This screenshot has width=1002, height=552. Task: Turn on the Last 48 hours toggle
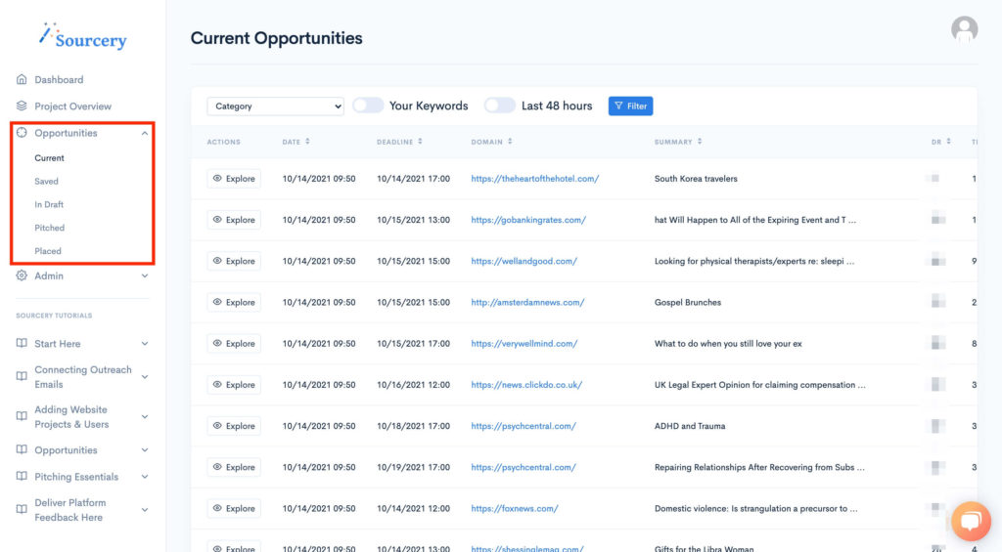click(499, 106)
